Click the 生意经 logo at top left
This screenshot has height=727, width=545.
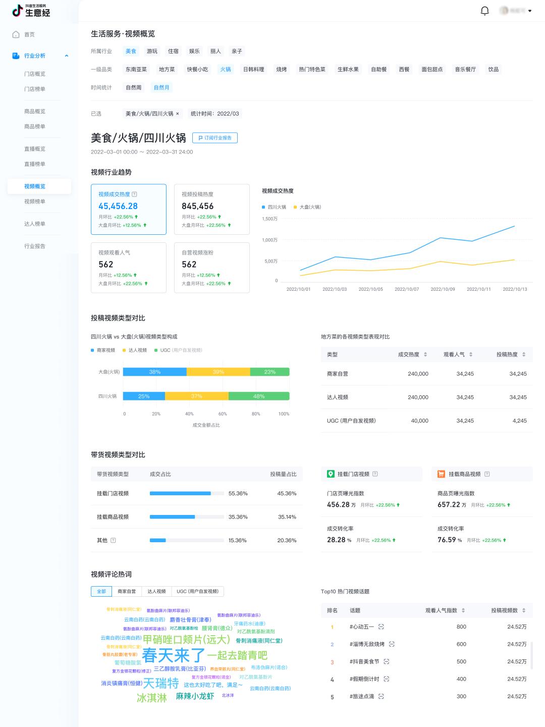(x=31, y=11)
